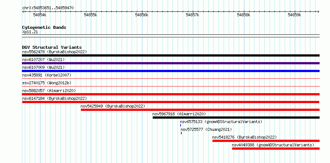Click the red nsv5418276 variant bar
The image size is (330, 163).
click(x=266, y=141)
